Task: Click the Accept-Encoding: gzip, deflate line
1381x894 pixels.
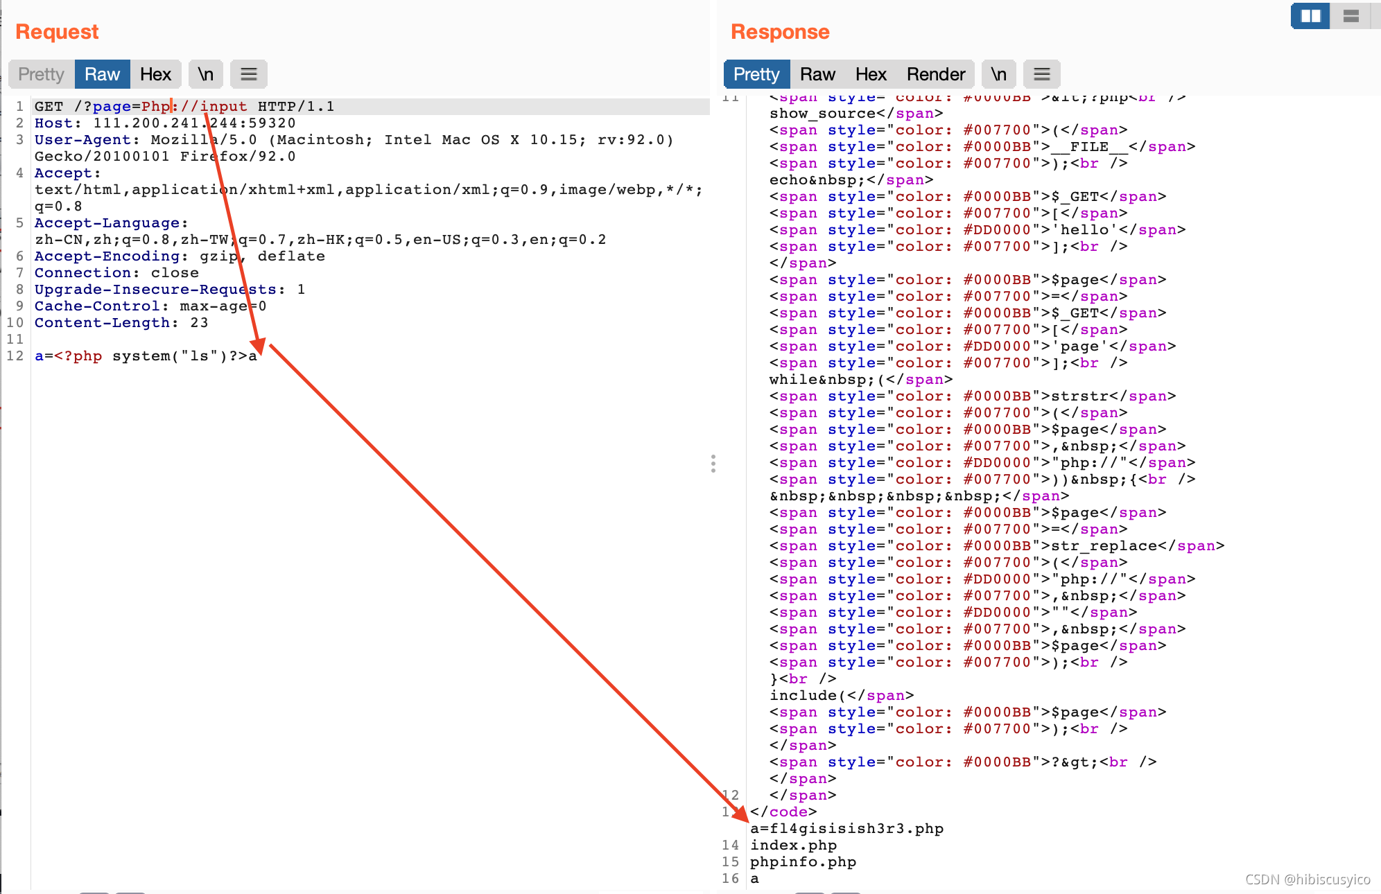Action: (x=180, y=256)
